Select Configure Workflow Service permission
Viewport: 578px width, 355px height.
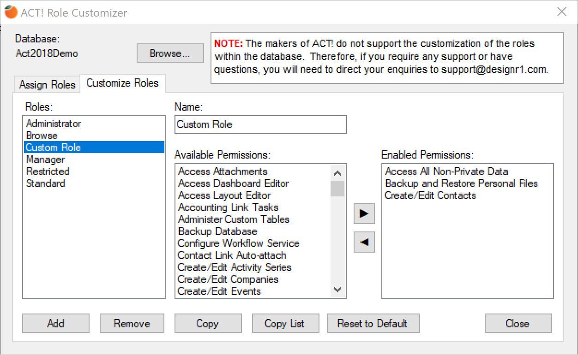point(253,243)
